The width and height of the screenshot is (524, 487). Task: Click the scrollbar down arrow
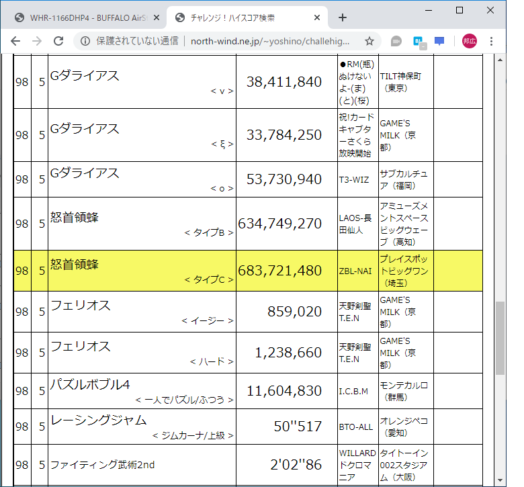(500, 480)
